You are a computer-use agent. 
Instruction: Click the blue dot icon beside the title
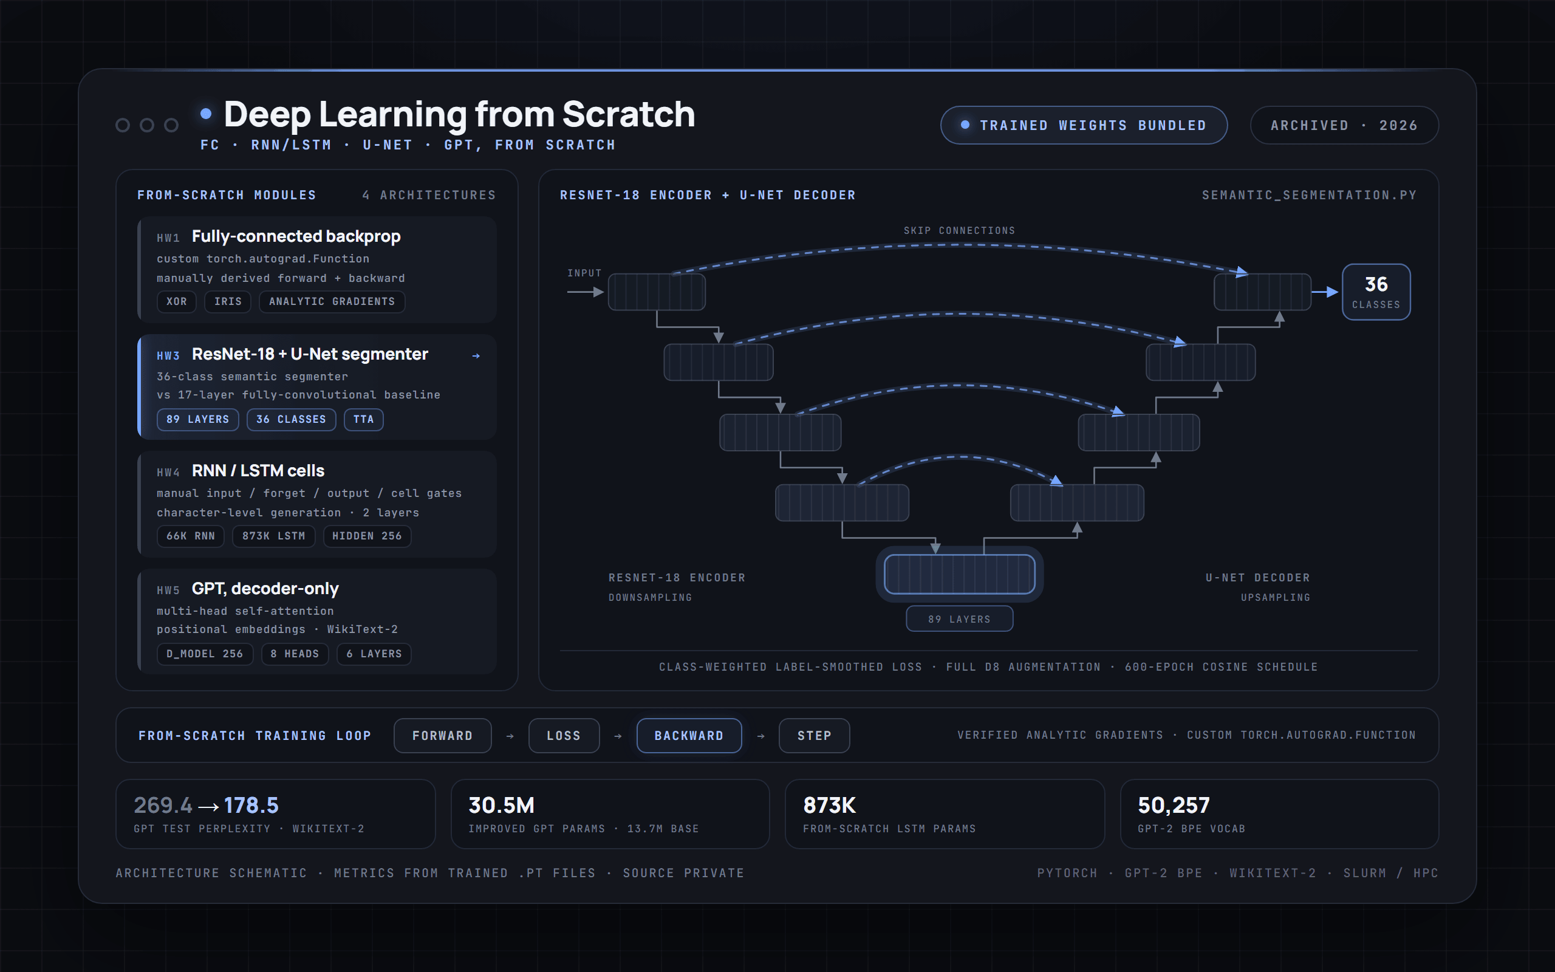[x=206, y=114]
